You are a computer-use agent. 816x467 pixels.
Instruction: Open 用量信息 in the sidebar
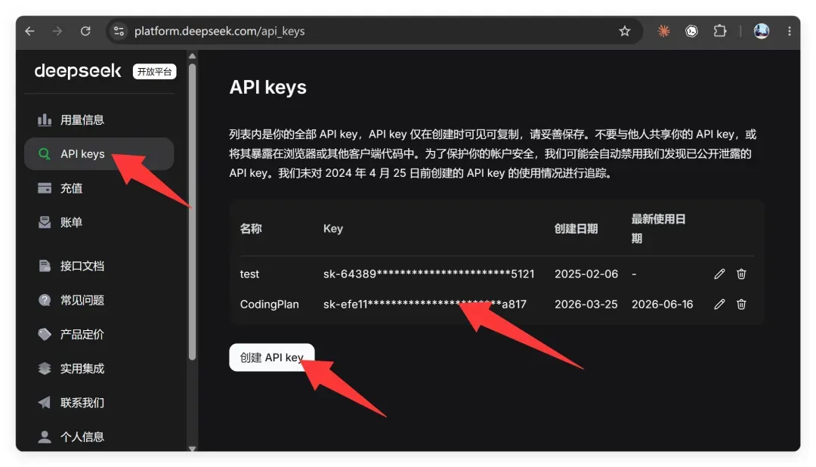coord(99,119)
